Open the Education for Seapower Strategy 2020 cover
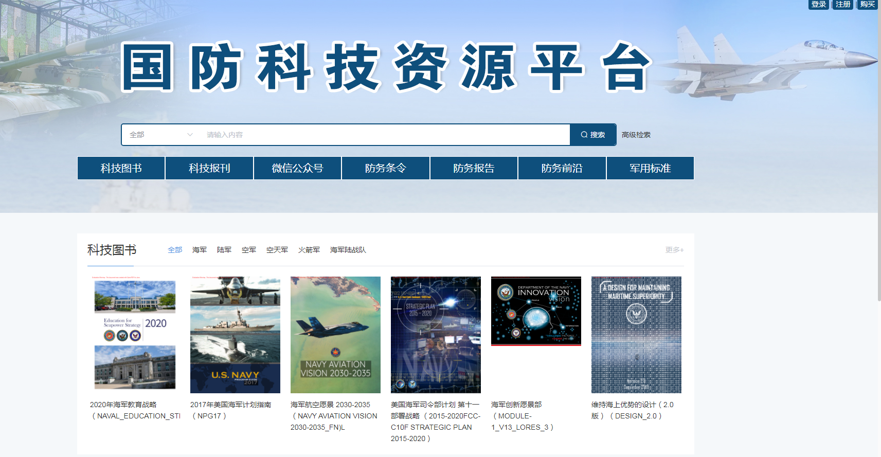 pyautogui.click(x=135, y=335)
